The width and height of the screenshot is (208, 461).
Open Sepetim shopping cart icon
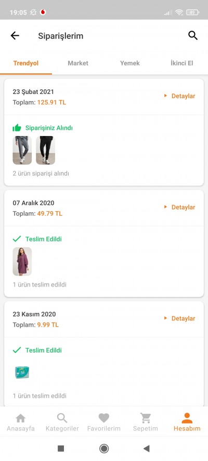pos(145,418)
